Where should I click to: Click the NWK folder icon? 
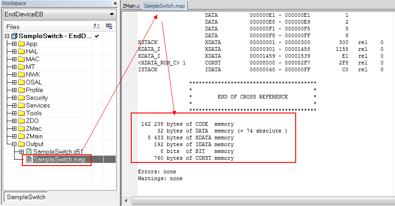21,74
